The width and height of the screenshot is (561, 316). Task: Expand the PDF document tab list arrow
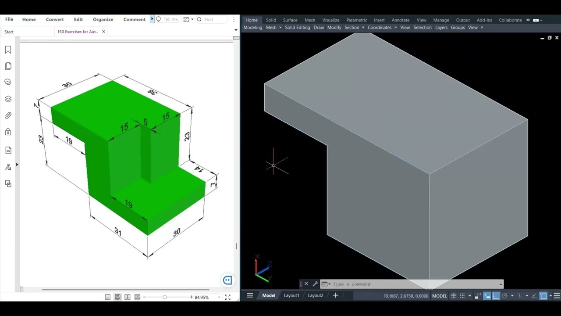tap(236, 30)
